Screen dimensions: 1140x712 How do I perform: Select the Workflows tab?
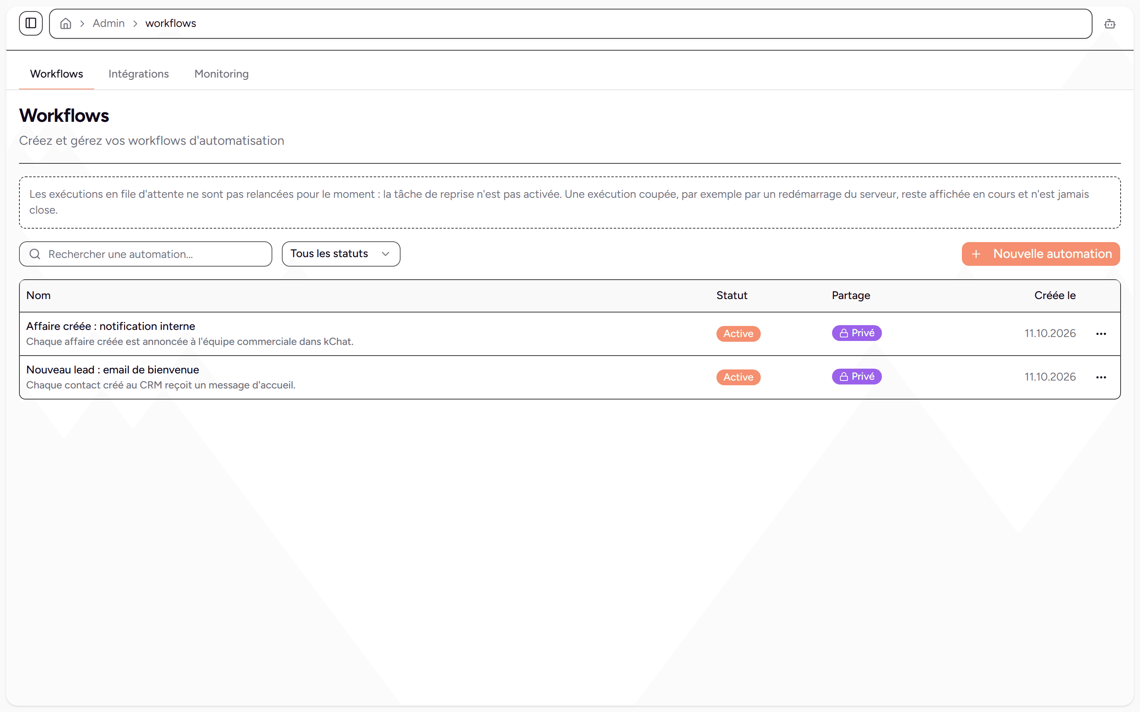click(x=57, y=74)
